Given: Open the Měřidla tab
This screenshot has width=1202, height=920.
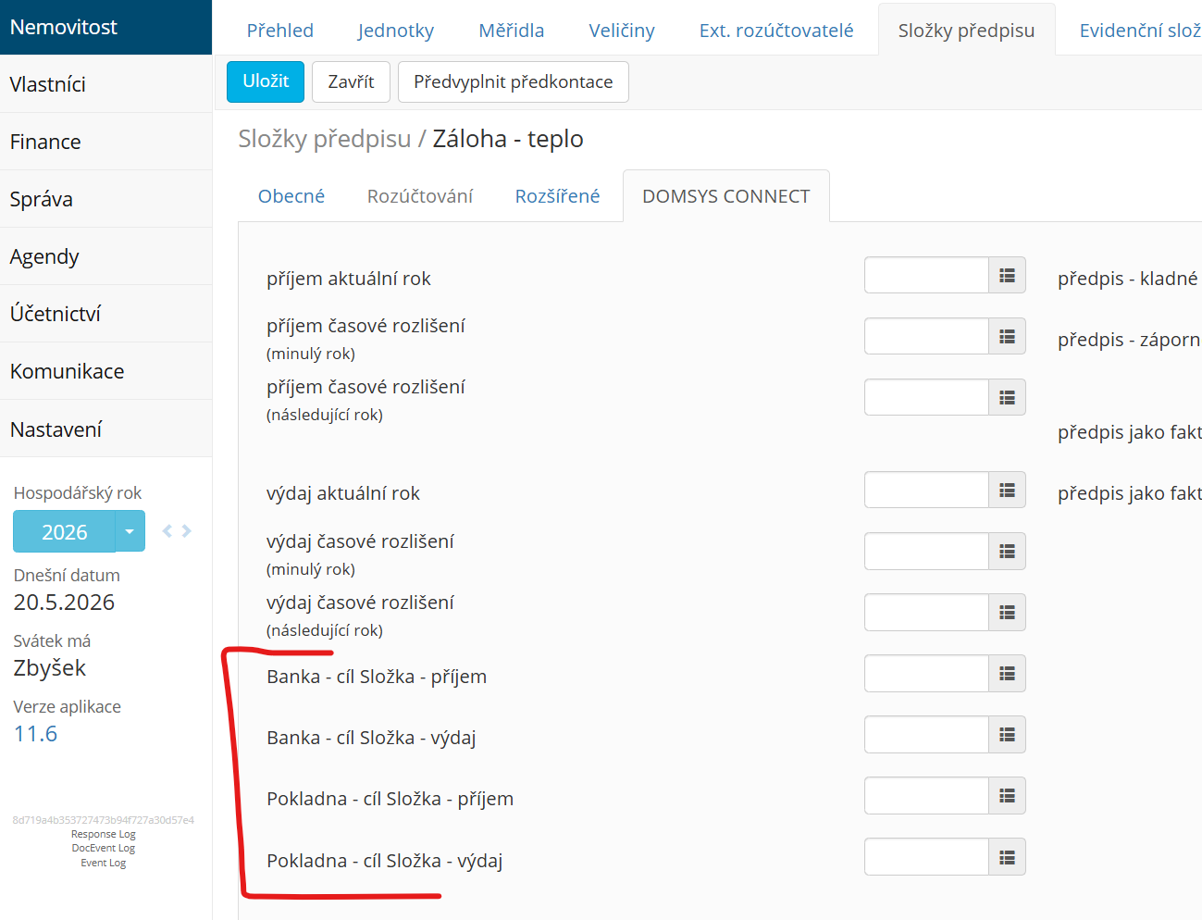Looking at the screenshot, I should click(x=511, y=31).
